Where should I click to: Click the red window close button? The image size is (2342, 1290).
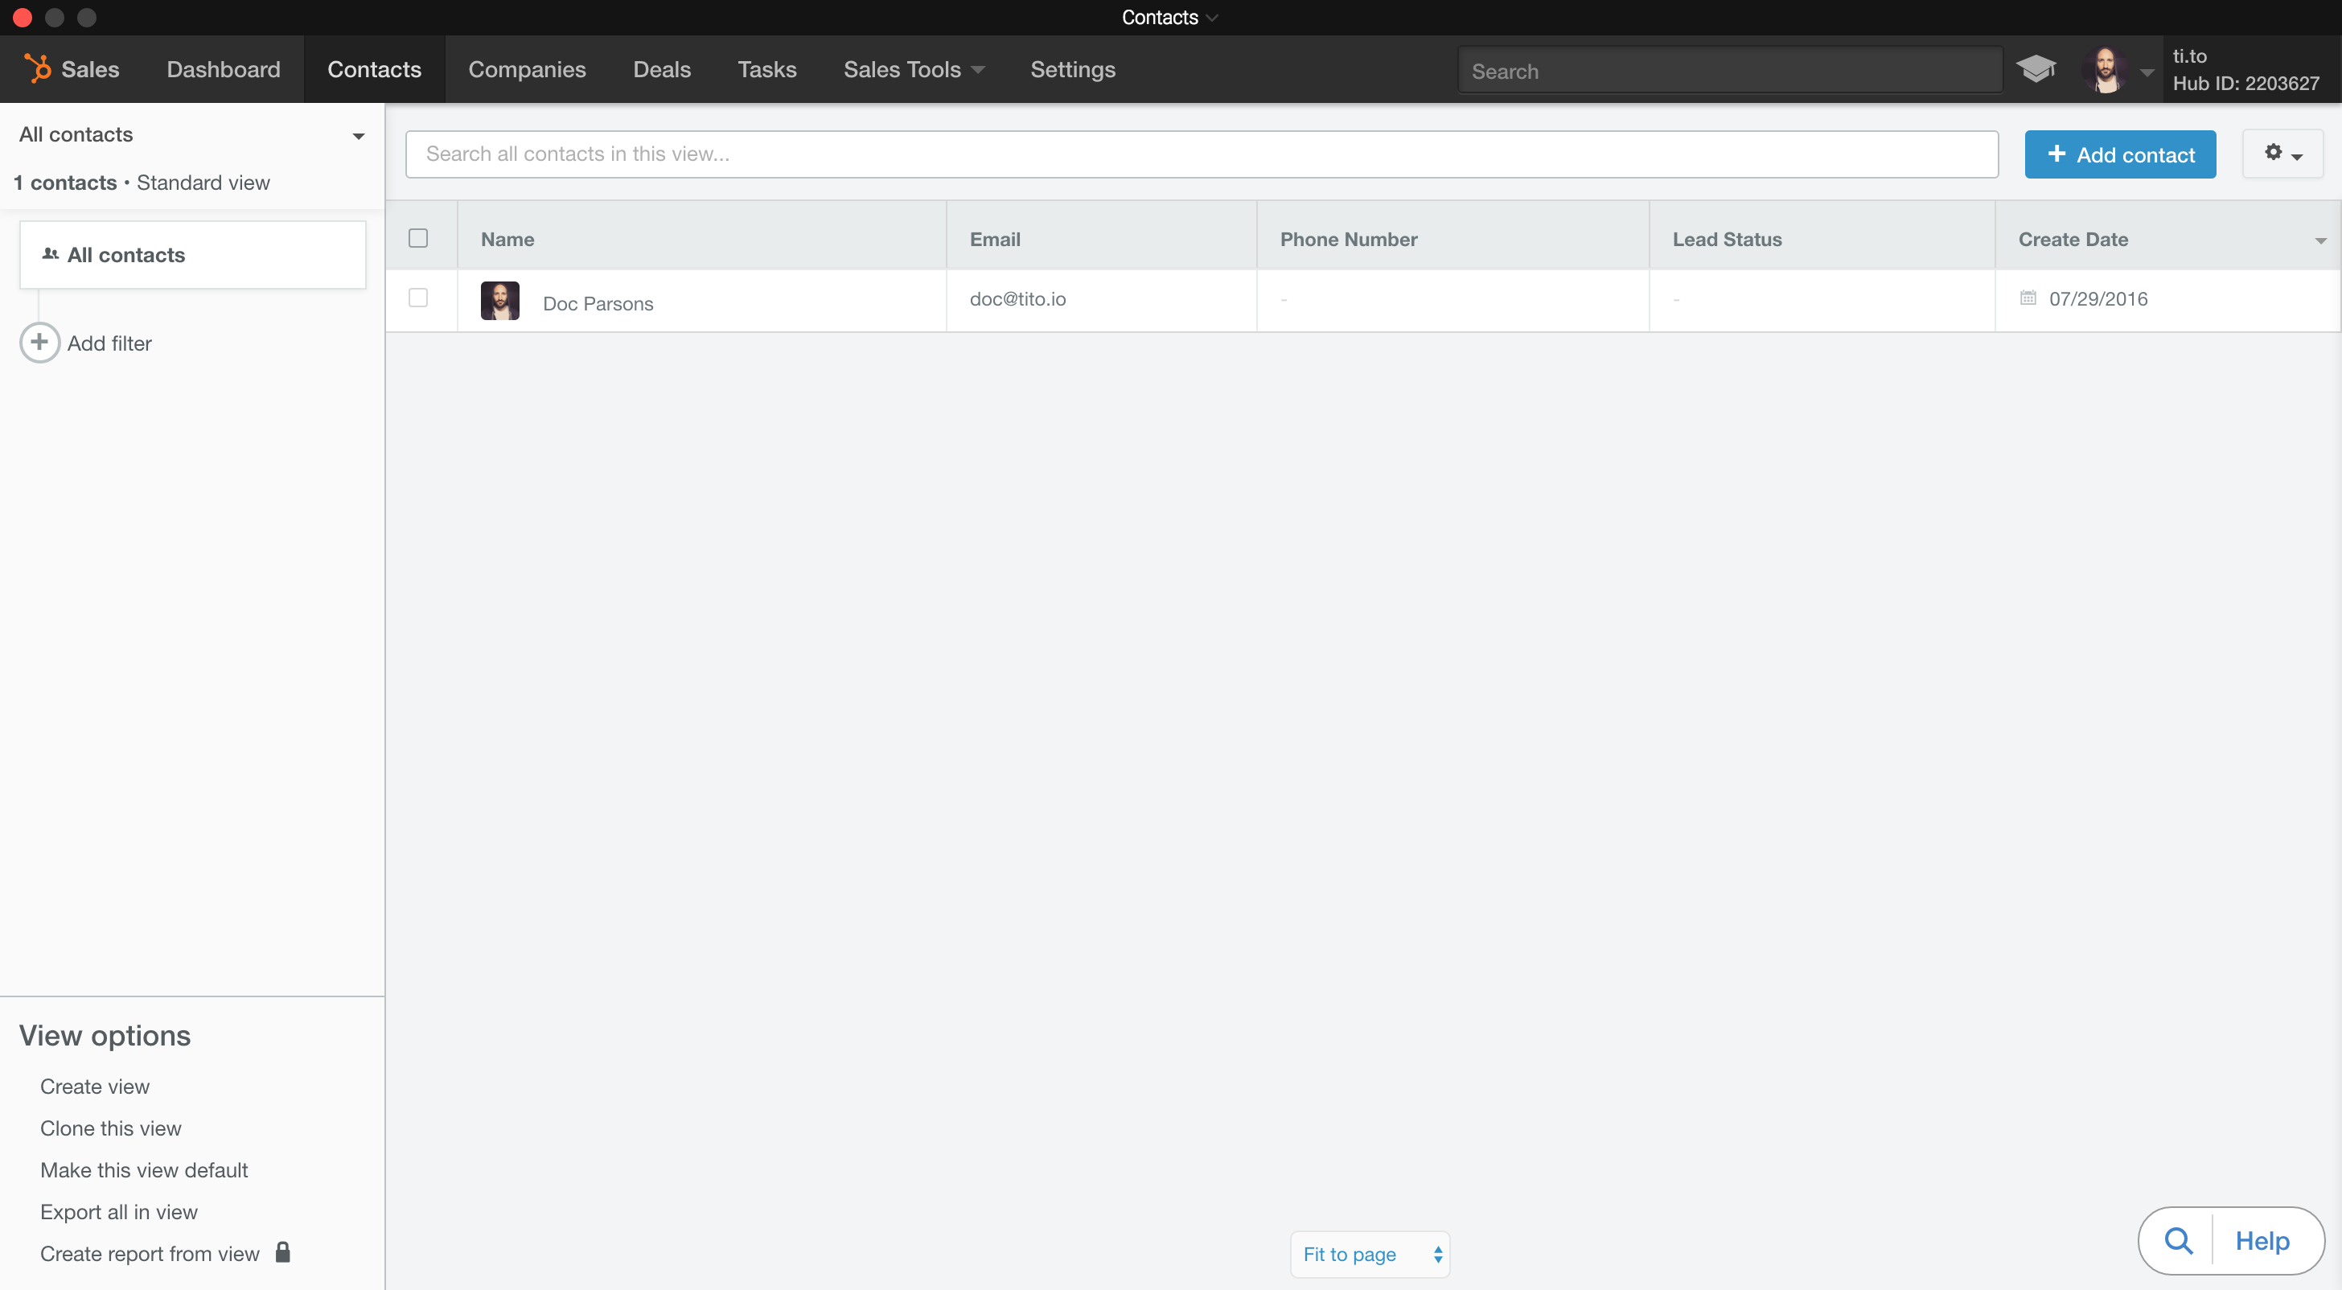tap(23, 17)
